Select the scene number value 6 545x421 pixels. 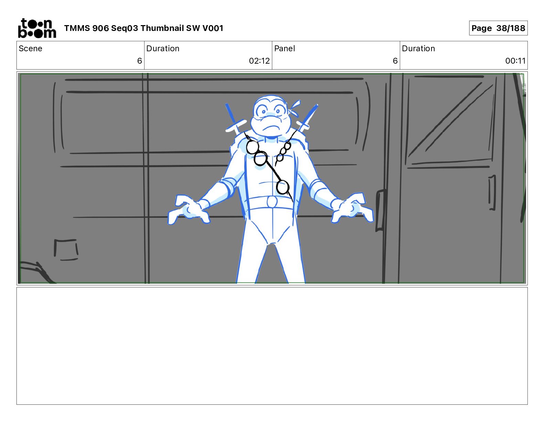[x=139, y=61]
